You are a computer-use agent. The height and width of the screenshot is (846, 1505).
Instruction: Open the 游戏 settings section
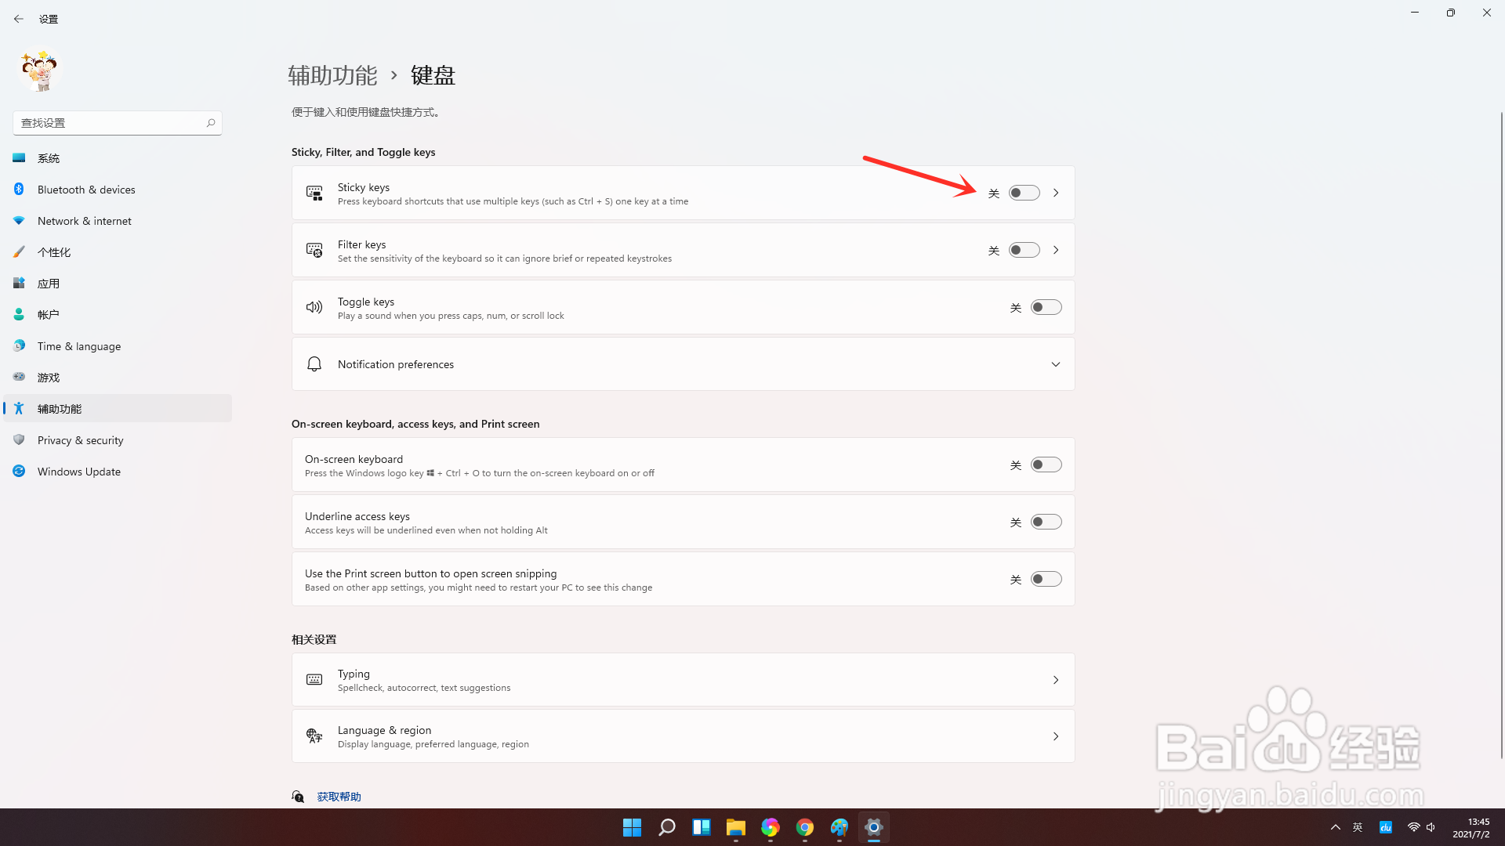tap(49, 377)
